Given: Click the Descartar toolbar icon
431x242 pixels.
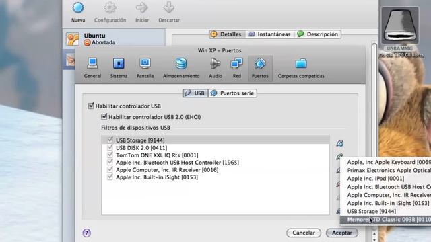Looking at the screenshot, I should (x=169, y=7).
